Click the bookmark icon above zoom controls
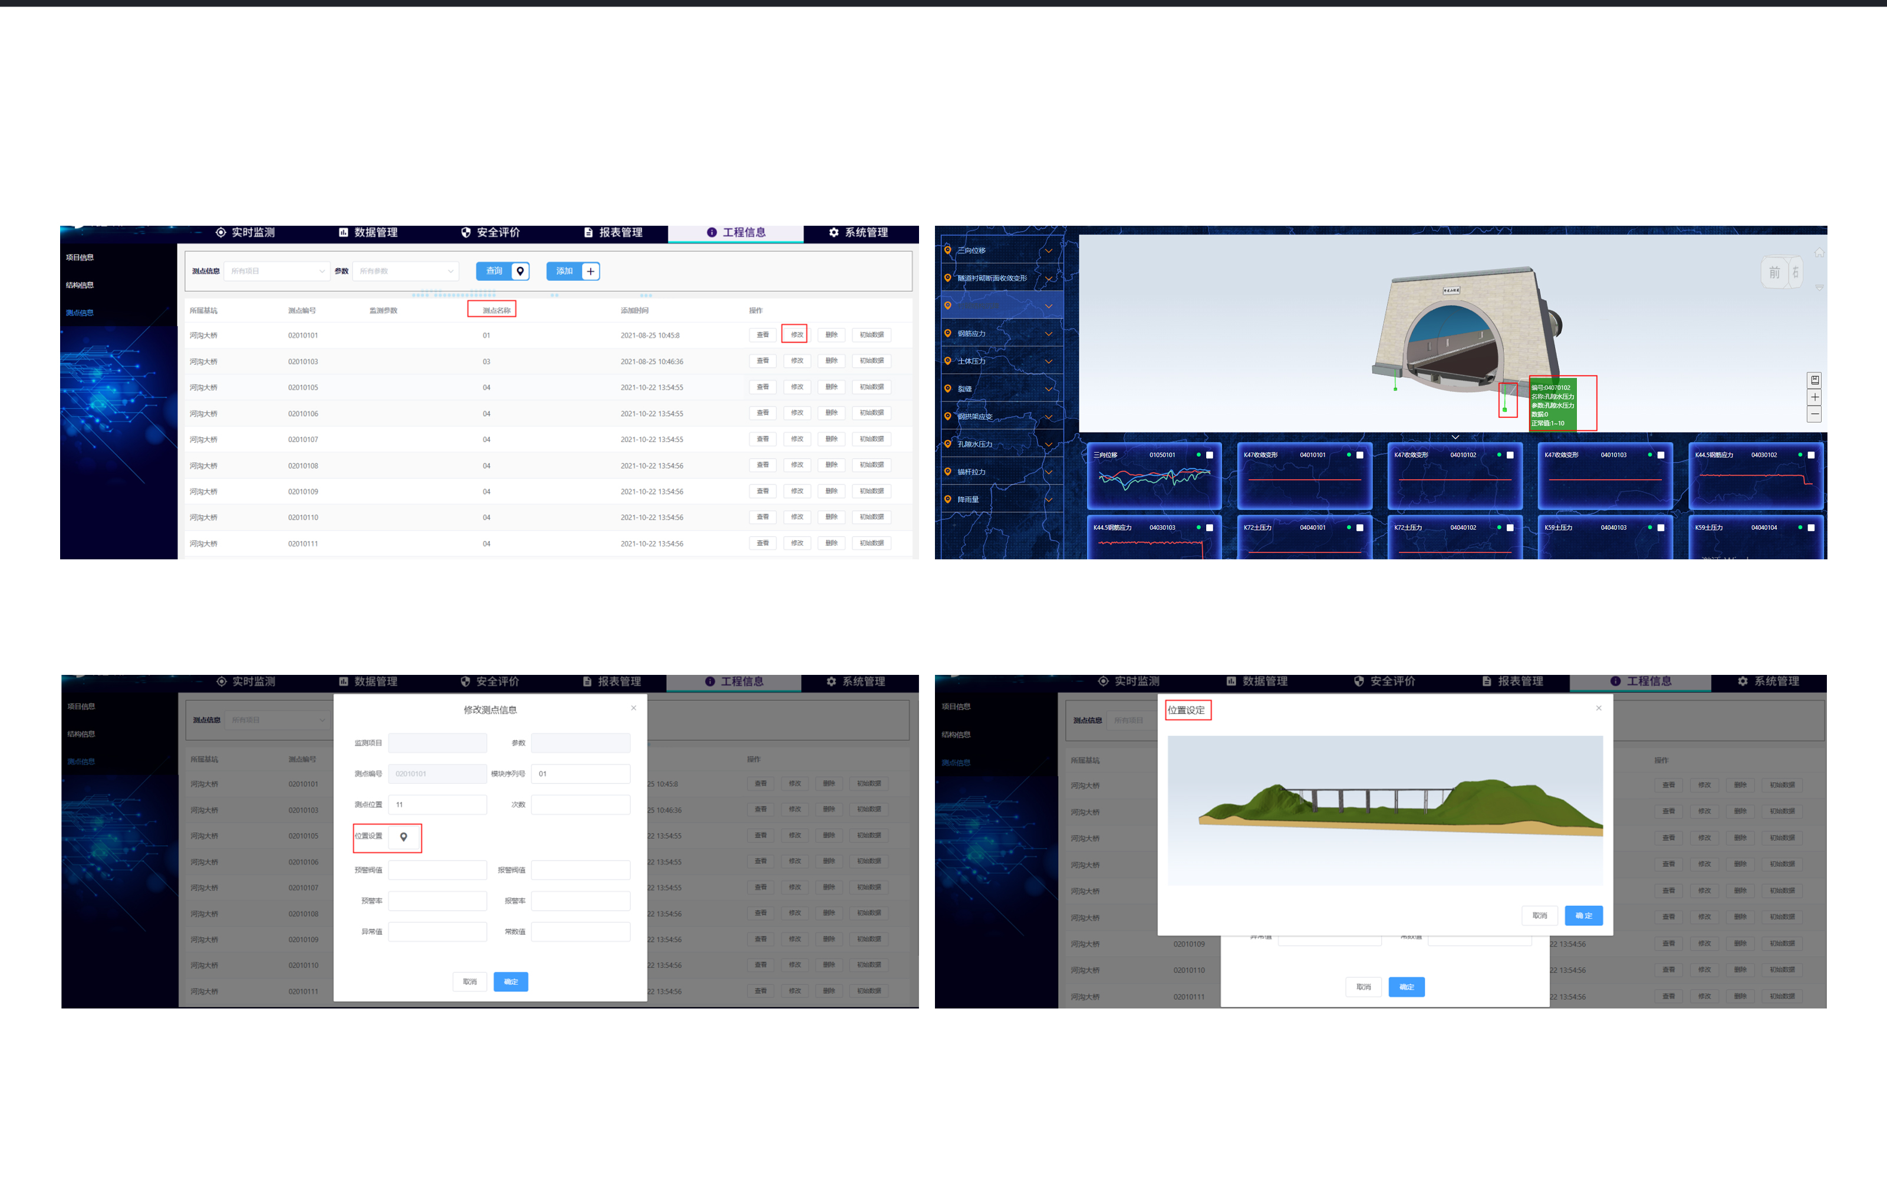This screenshot has width=1887, height=1180. 1814,380
